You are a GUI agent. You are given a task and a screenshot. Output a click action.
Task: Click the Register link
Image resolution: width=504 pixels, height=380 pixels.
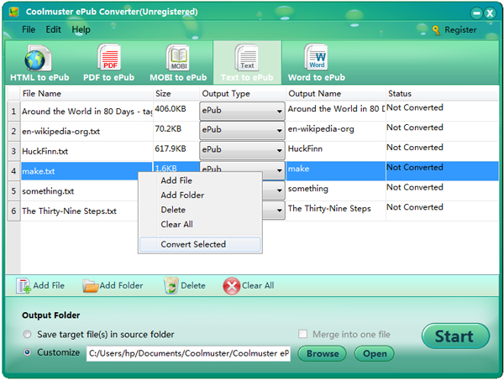[460, 30]
